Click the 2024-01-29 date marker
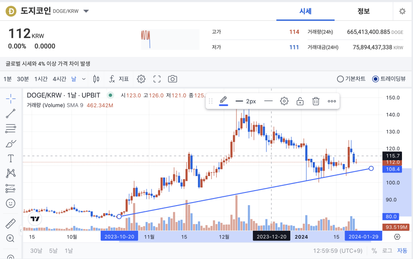 click(x=364, y=236)
